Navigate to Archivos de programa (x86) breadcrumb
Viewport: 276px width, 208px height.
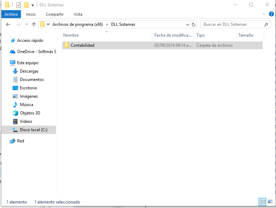pos(77,24)
